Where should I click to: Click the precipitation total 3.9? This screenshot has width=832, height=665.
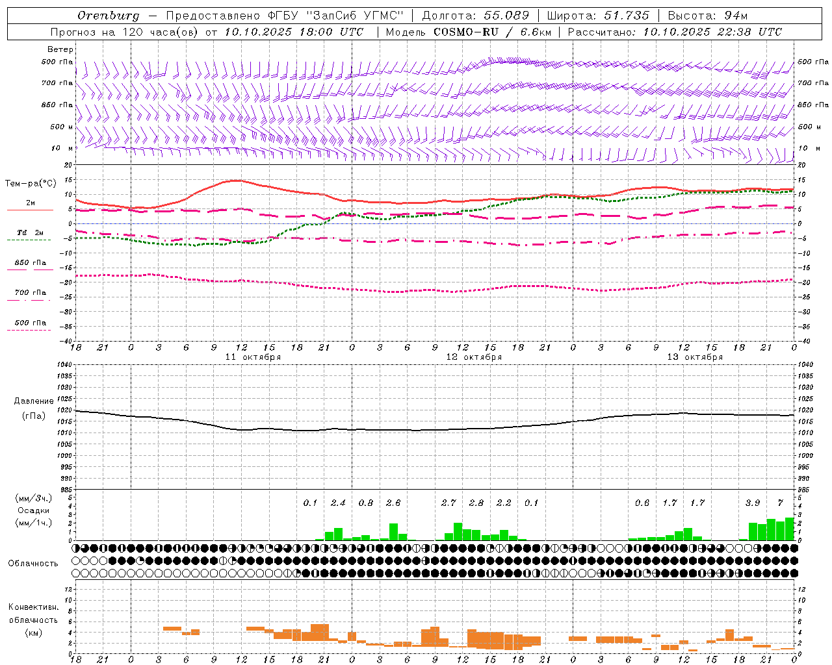point(753,503)
